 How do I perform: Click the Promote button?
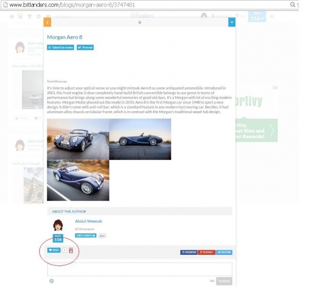pos(85,47)
